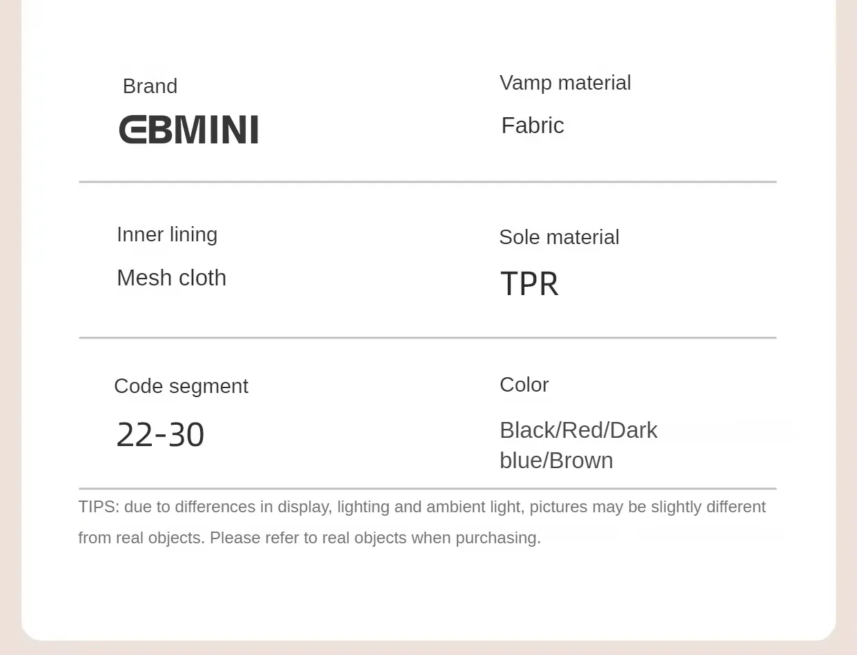Click "pictures may be slightly different" text
857x655 pixels.
coord(647,507)
